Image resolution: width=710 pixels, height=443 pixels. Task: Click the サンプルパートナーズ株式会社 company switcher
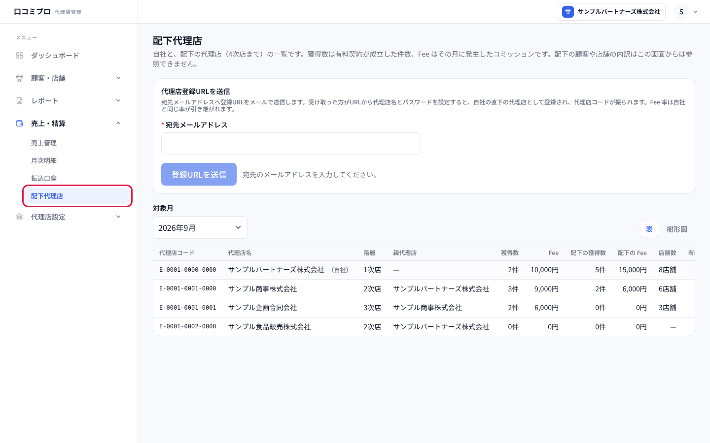611,12
